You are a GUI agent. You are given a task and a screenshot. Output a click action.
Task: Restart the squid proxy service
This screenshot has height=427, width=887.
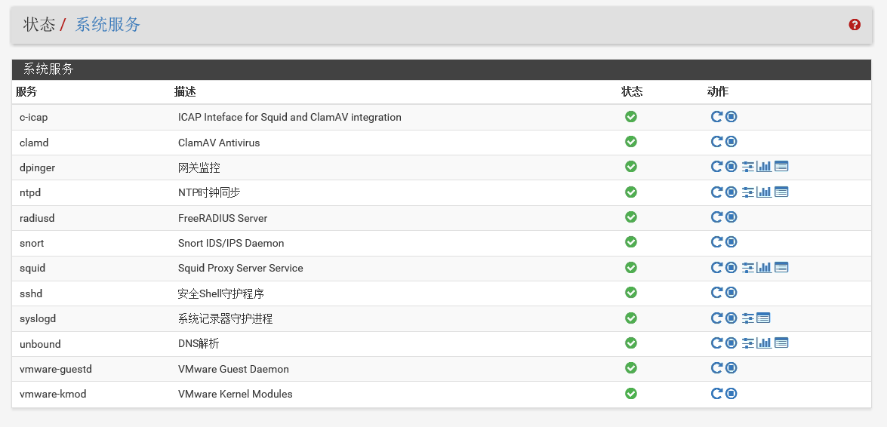pos(717,268)
